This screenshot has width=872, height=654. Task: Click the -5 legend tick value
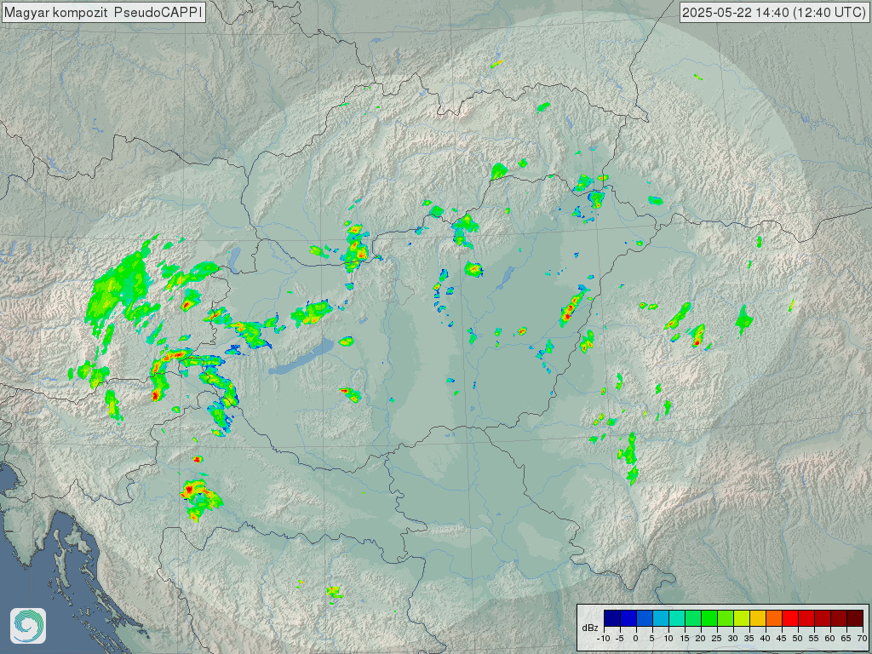[x=620, y=639]
